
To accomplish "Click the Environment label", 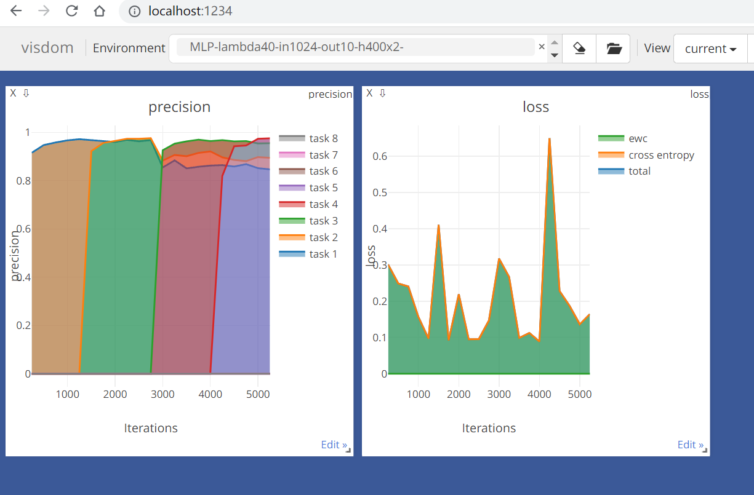I will [x=129, y=49].
